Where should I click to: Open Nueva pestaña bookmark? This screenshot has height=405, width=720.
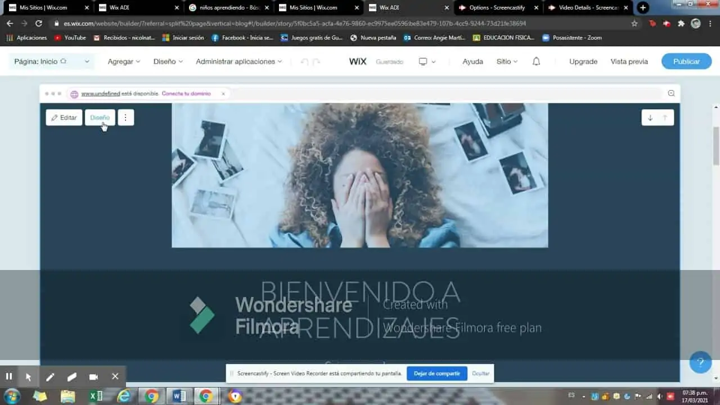pyautogui.click(x=373, y=38)
